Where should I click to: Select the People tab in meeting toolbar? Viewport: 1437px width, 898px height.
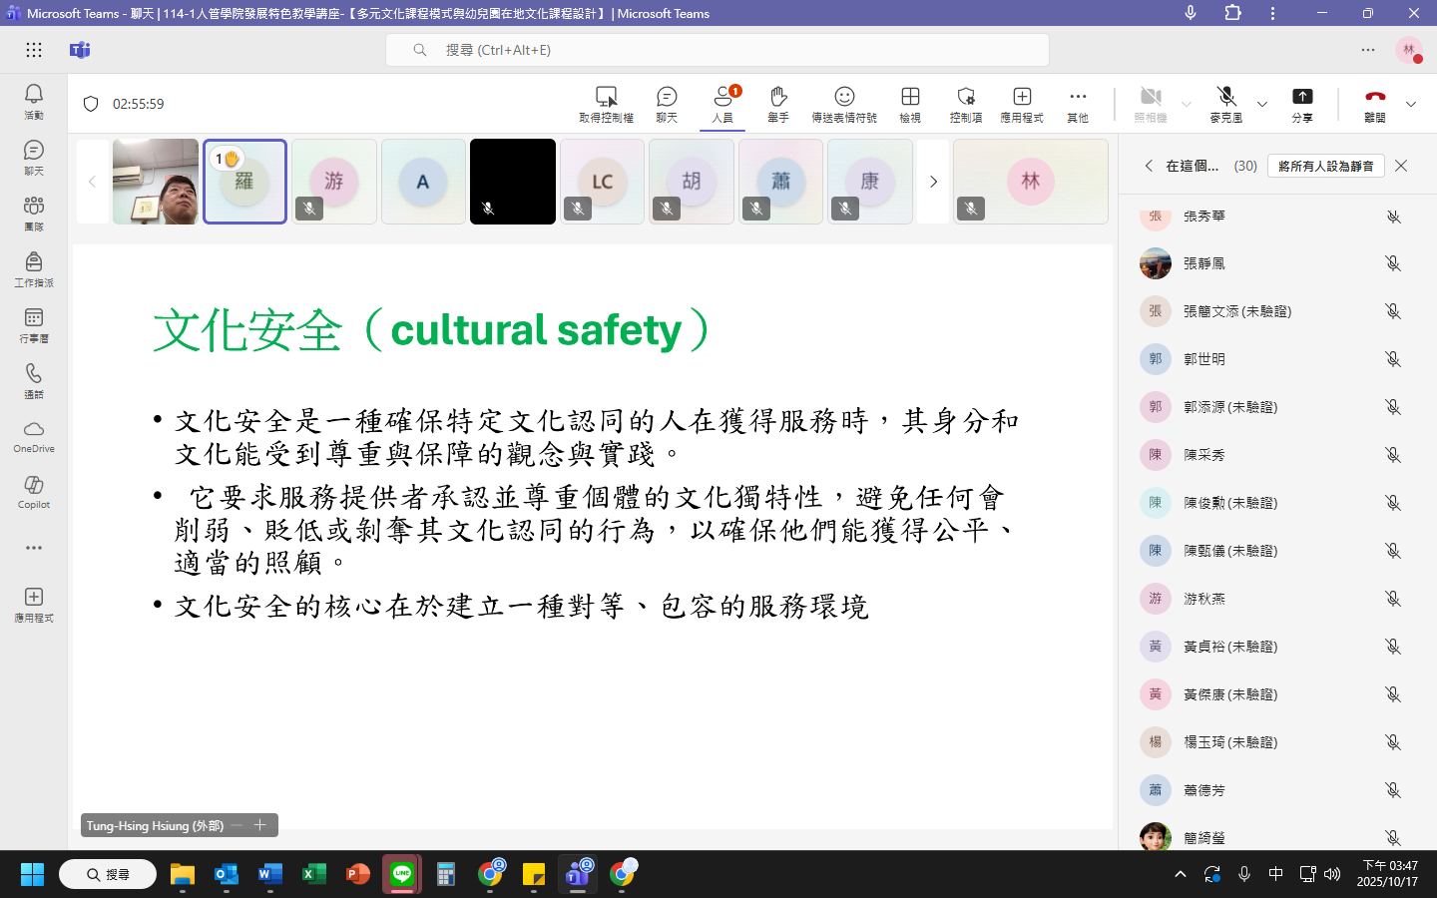(x=722, y=103)
